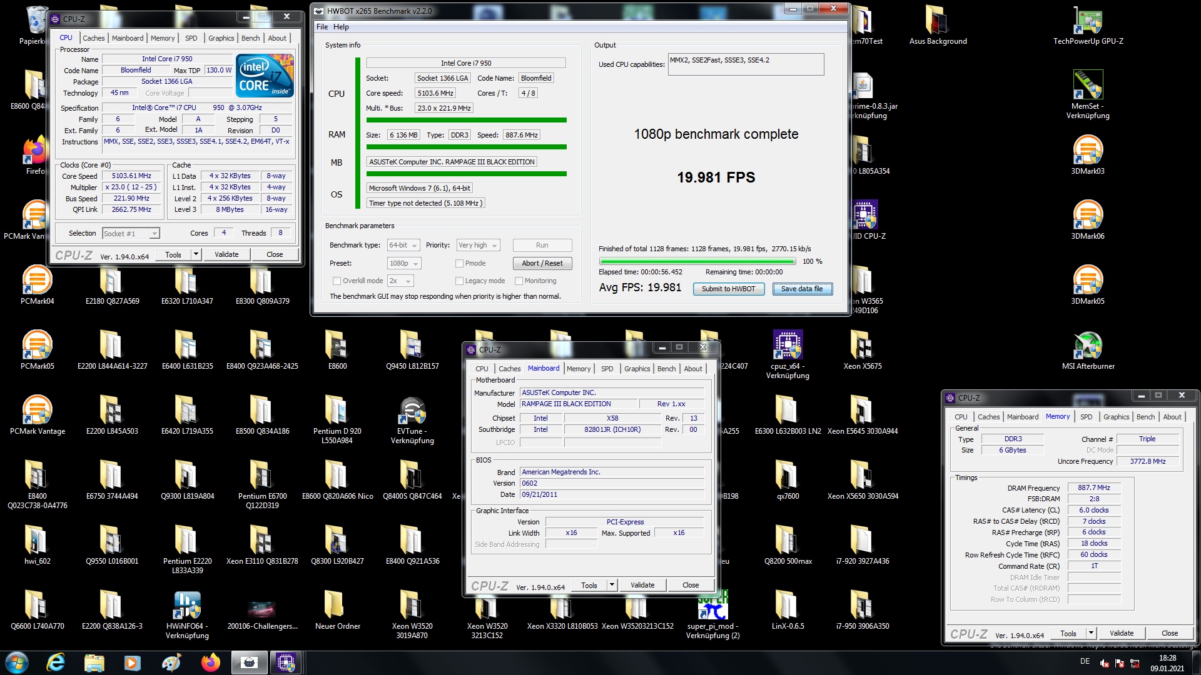
Task: Launch super_pi_mod shortcut icon
Action: [x=712, y=615]
